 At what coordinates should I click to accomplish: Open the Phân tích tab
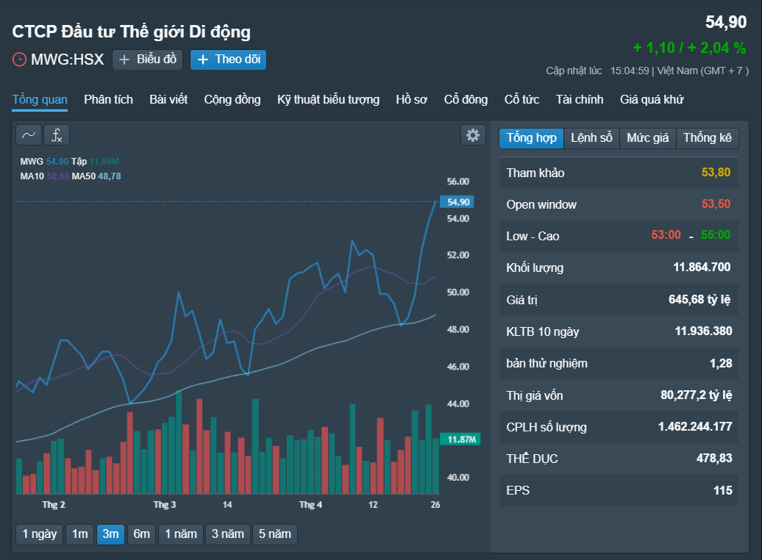tap(108, 99)
